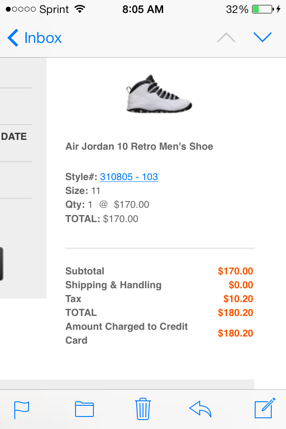Screen dimensions: 286x429
Task: Delete this email with the trash icon
Action: coord(143,409)
